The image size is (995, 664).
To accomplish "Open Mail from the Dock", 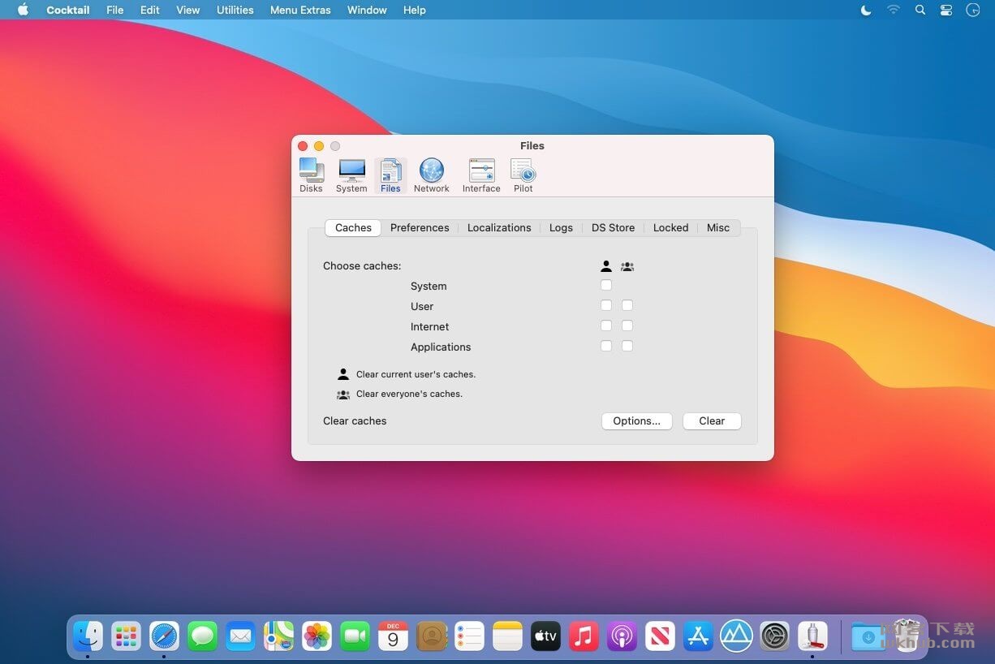I will (x=240, y=636).
